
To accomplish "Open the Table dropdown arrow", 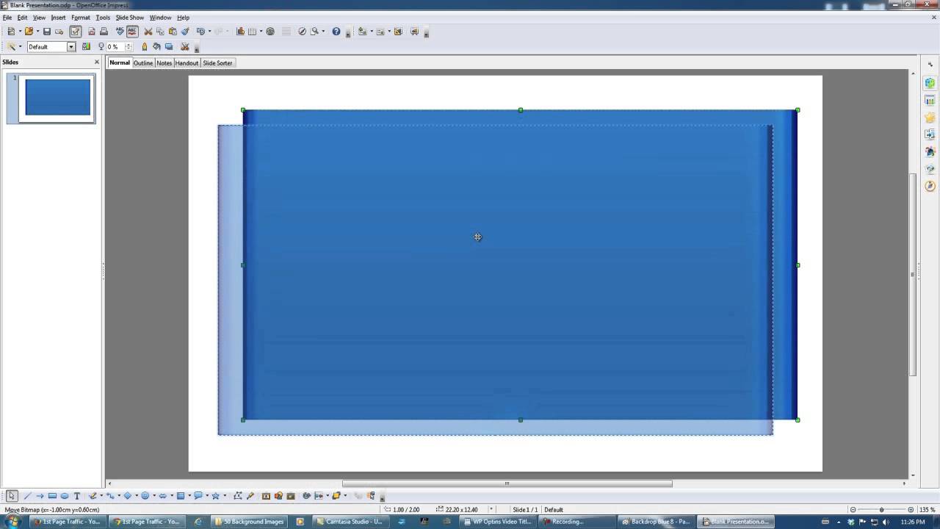I will [x=261, y=32].
